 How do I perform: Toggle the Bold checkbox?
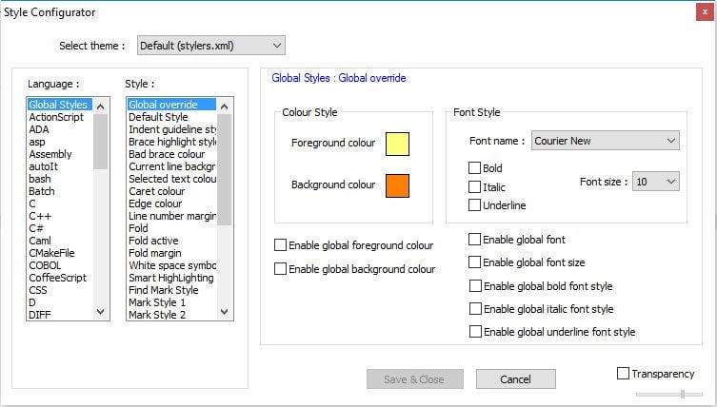(x=474, y=168)
